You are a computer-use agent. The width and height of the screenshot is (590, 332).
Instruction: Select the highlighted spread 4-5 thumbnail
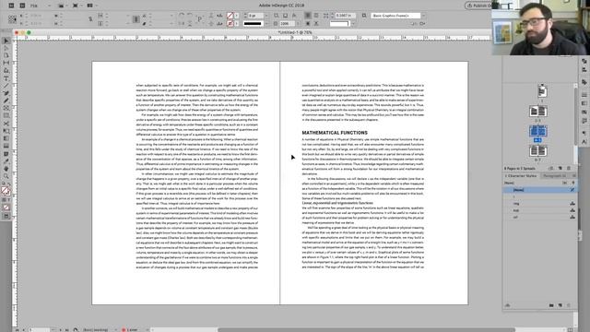point(538,131)
